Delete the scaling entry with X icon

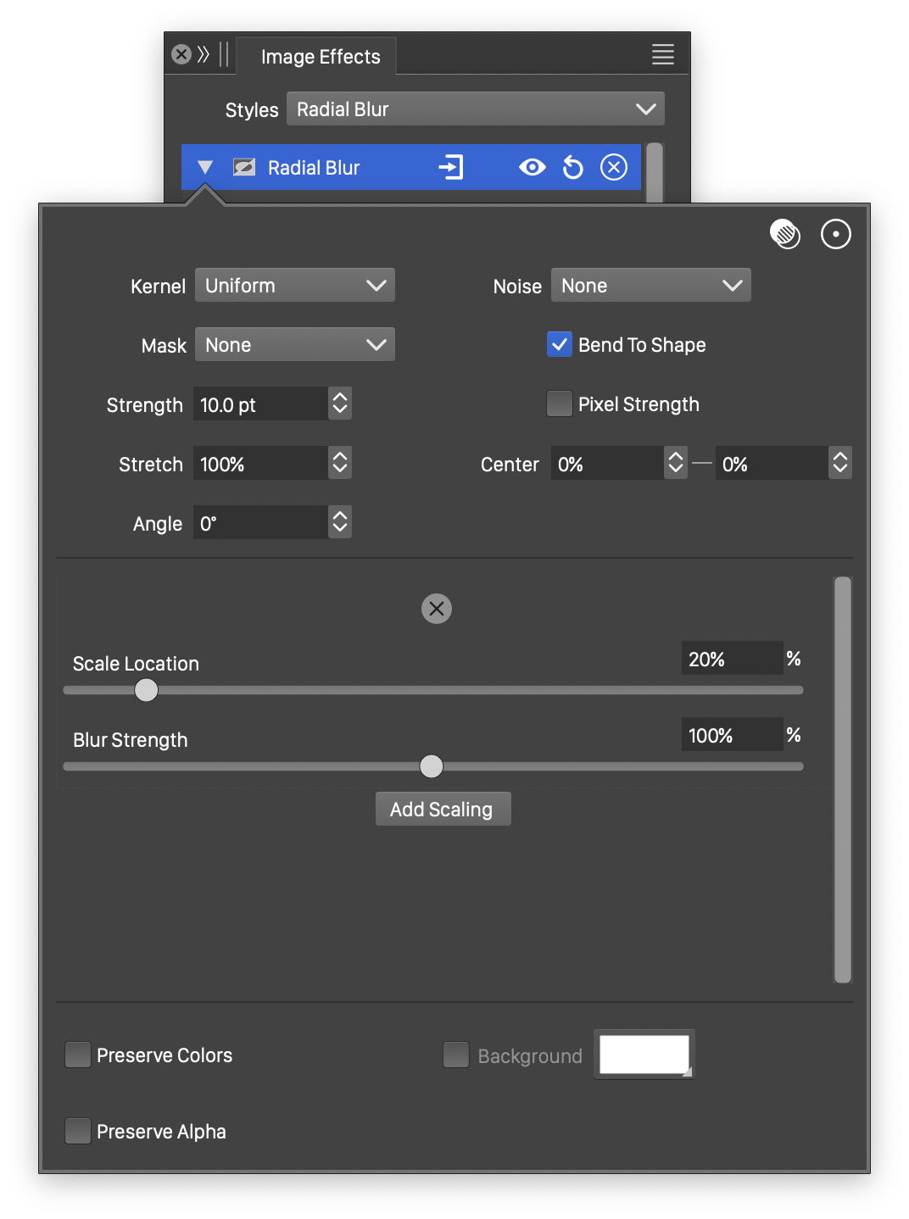(x=437, y=609)
